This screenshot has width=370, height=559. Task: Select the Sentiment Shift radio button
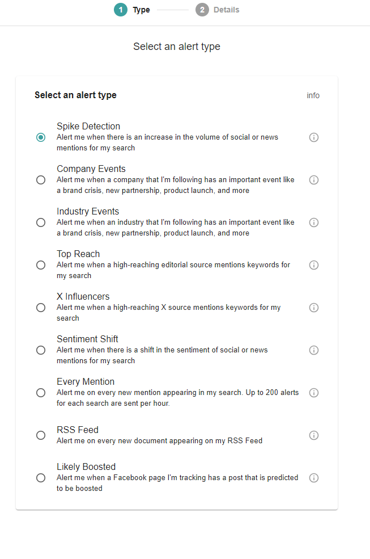pyautogui.click(x=41, y=350)
